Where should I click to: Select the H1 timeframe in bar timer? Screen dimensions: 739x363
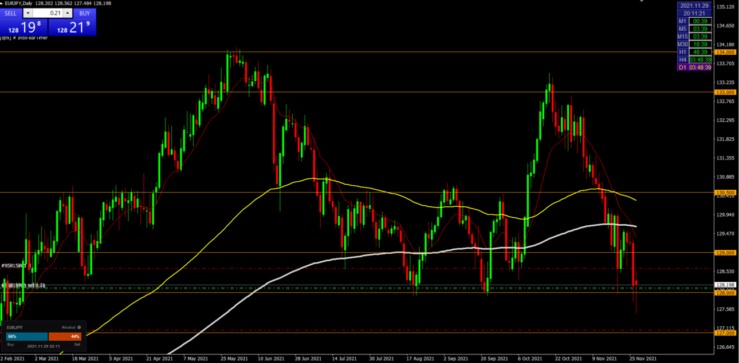[682, 52]
